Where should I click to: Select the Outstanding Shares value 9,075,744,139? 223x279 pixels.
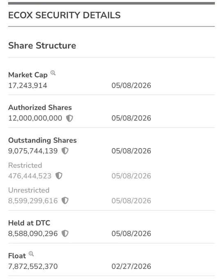click(33, 151)
